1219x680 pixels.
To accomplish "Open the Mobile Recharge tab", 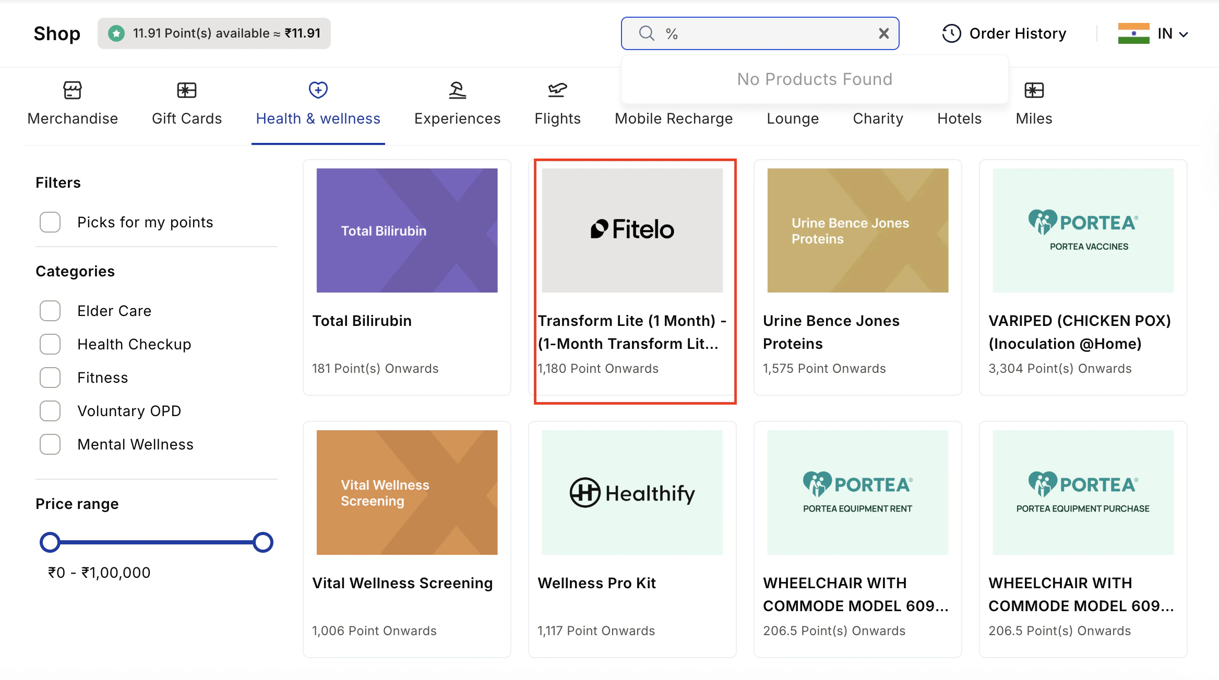I will [674, 118].
